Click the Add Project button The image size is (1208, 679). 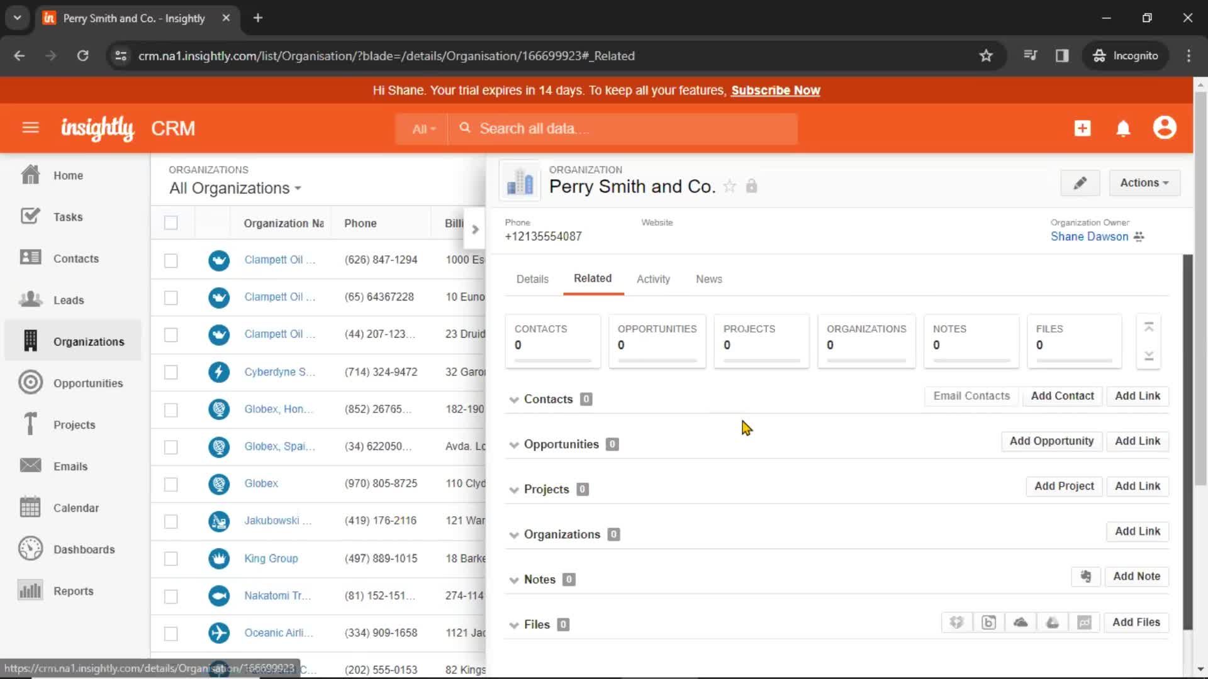1064,487
